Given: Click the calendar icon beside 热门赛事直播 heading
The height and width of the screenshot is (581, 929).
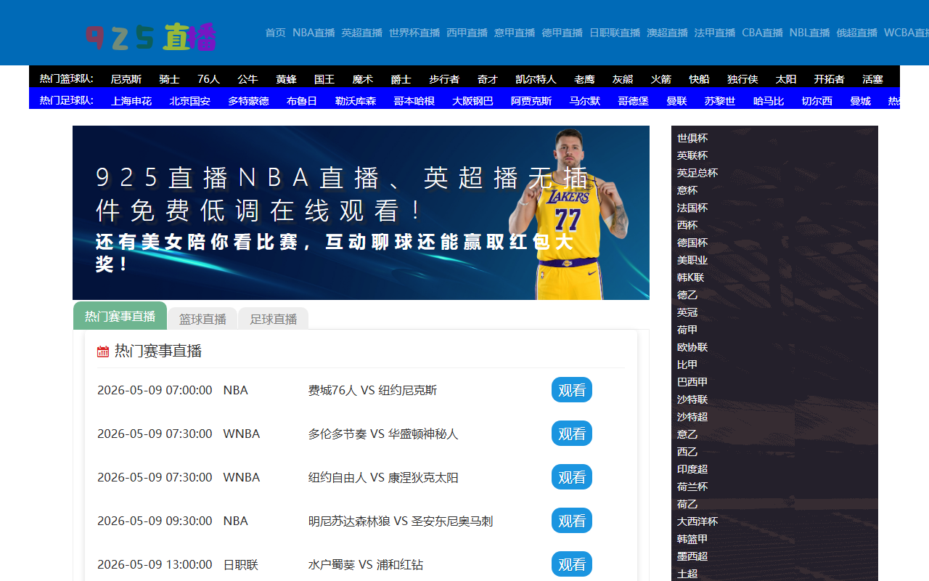Looking at the screenshot, I should pos(103,352).
